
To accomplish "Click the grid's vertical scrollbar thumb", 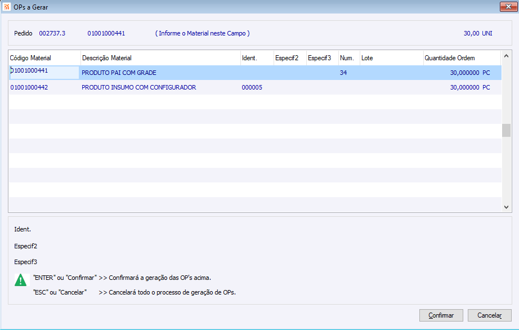I will coord(506,130).
